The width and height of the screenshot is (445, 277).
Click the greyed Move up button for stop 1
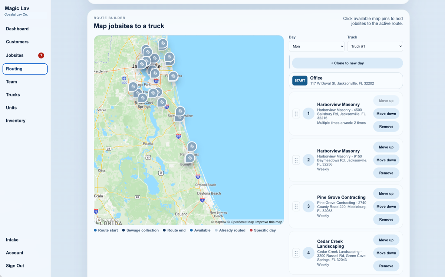pyautogui.click(x=386, y=101)
